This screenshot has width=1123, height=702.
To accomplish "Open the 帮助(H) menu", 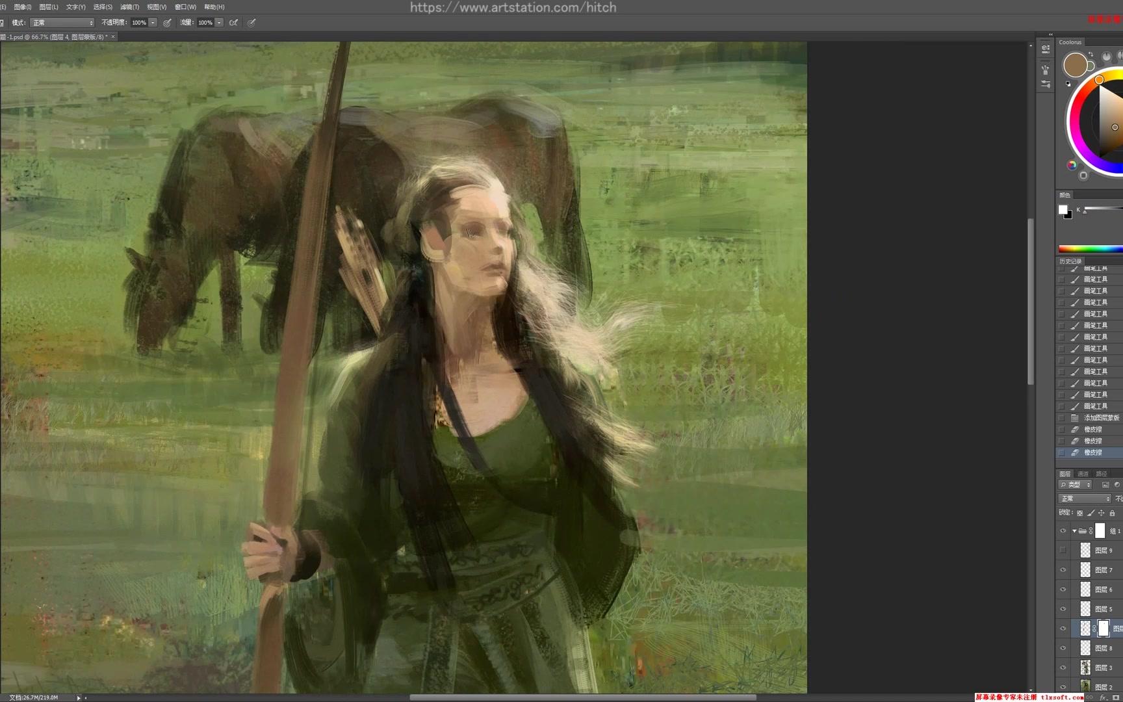I will 214,7.
